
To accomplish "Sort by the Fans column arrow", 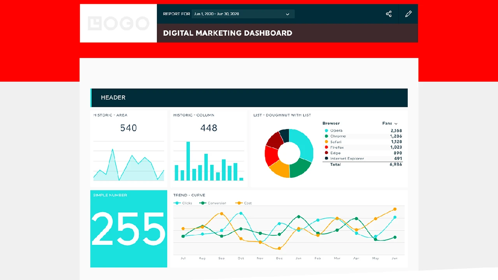I will click(396, 124).
